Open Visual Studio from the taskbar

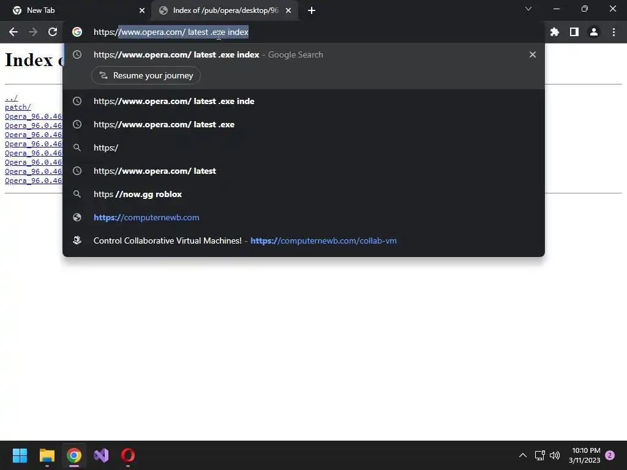pos(101,455)
